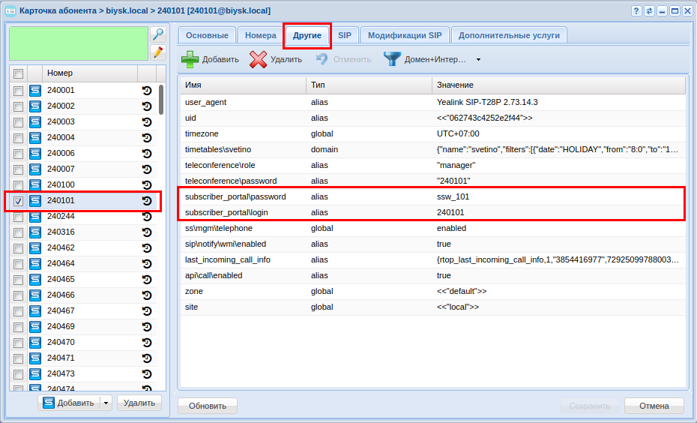Click the Обновить button
The width and height of the screenshot is (697, 423).
(208, 406)
